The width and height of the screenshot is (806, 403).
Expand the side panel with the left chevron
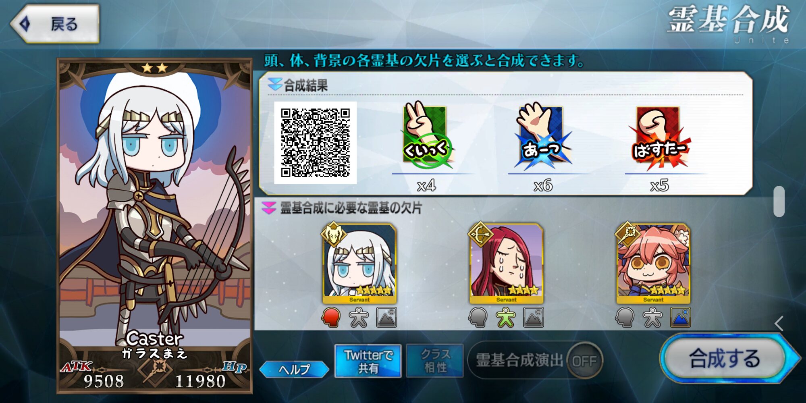[779, 323]
